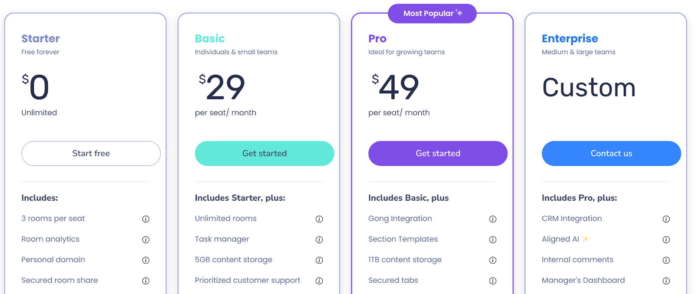Click info icon next to 3 rooms per seat
Viewport: 695px width, 294px height.
click(146, 219)
